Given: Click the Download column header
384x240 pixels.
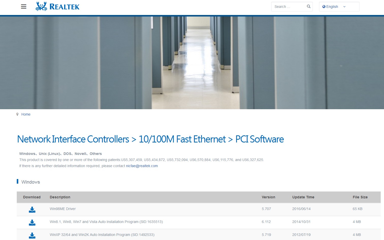Looking at the screenshot, I should 32,197.
